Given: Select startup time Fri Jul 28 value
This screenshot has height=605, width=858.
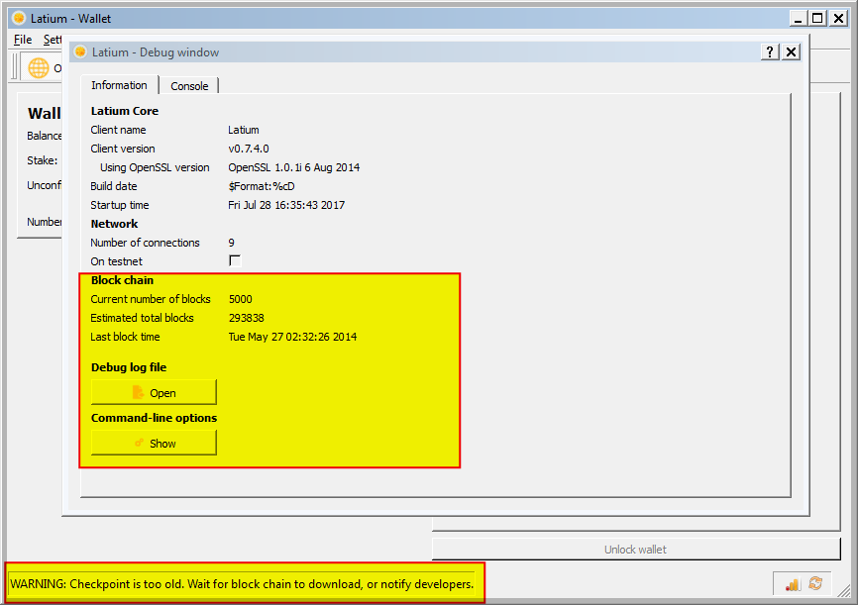Looking at the screenshot, I should pyautogui.click(x=286, y=205).
